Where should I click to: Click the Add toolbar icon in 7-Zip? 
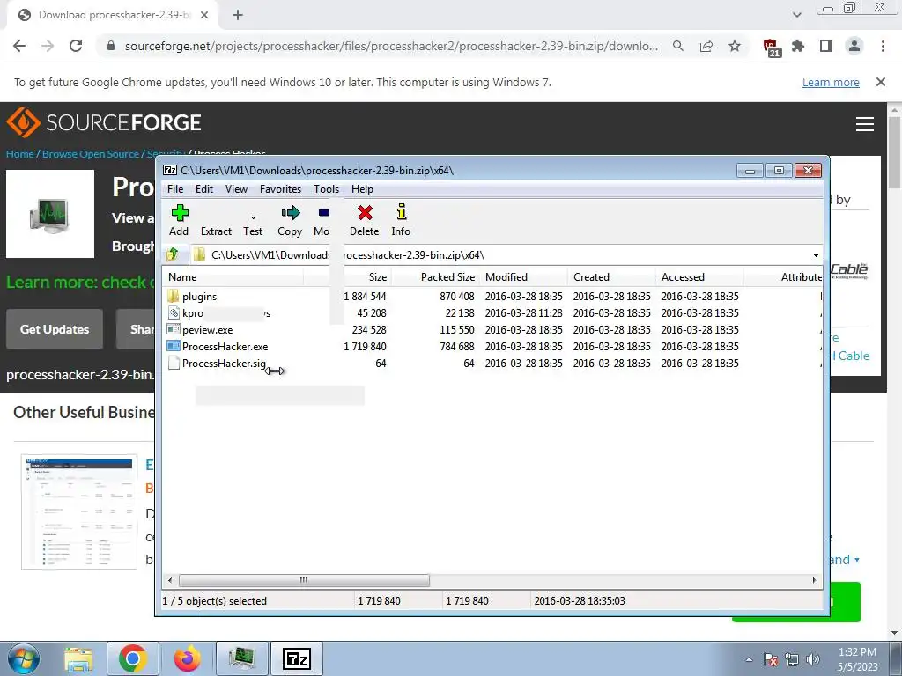[180, 213]
